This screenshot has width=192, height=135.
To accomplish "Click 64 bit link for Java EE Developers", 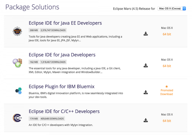I will pos(167,34).
